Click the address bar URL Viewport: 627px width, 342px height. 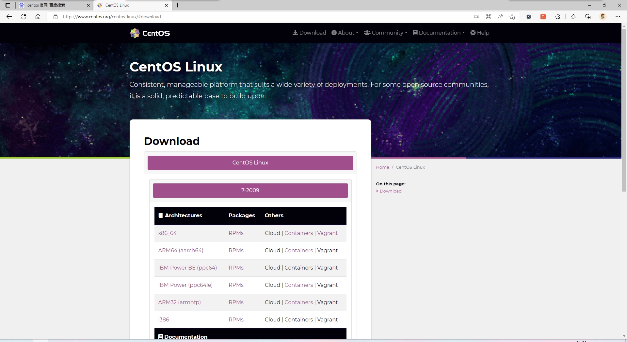pyautogui.click(x=112, y=17)
